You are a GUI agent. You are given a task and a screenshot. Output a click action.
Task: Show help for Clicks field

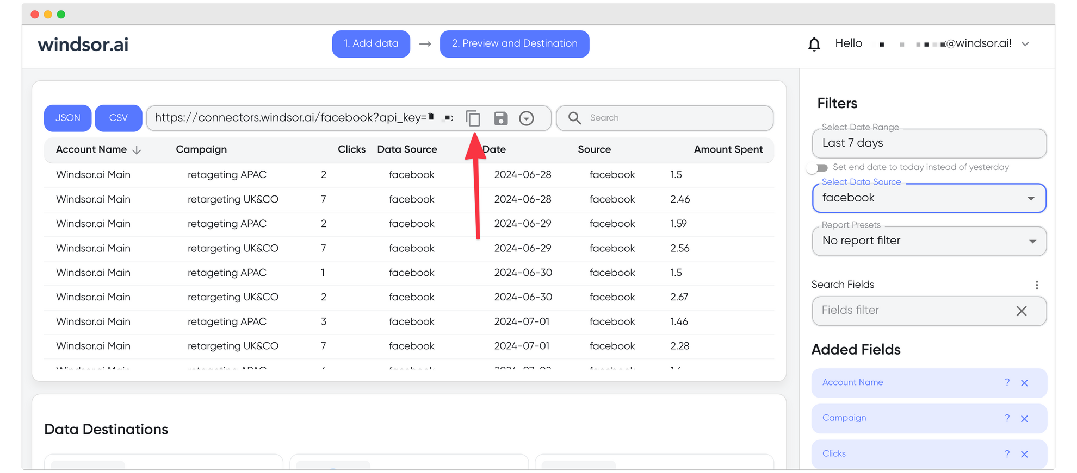pyautogui.click(x=1007, y=454)
